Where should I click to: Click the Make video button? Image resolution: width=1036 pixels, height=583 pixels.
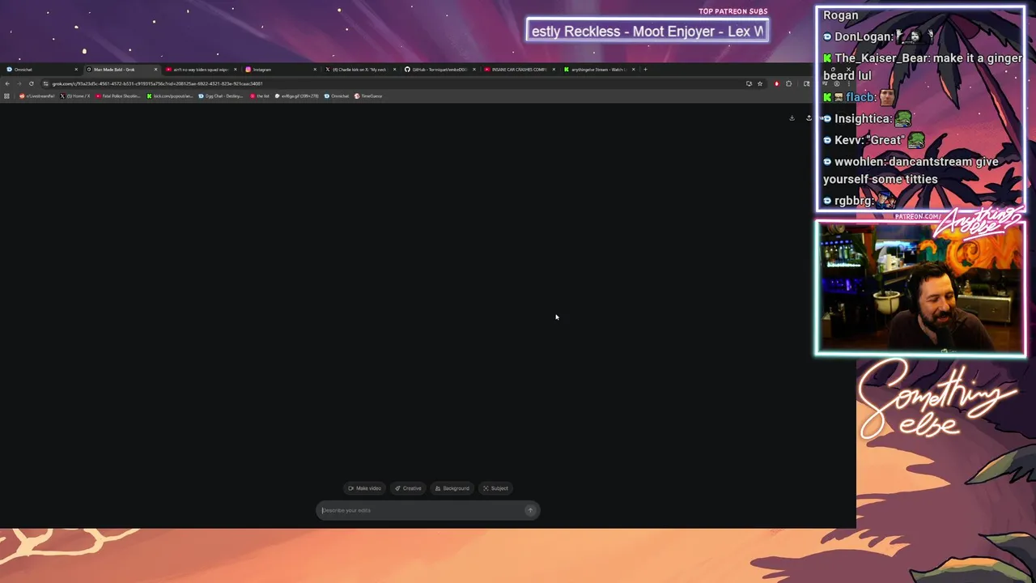coord(364,488)
